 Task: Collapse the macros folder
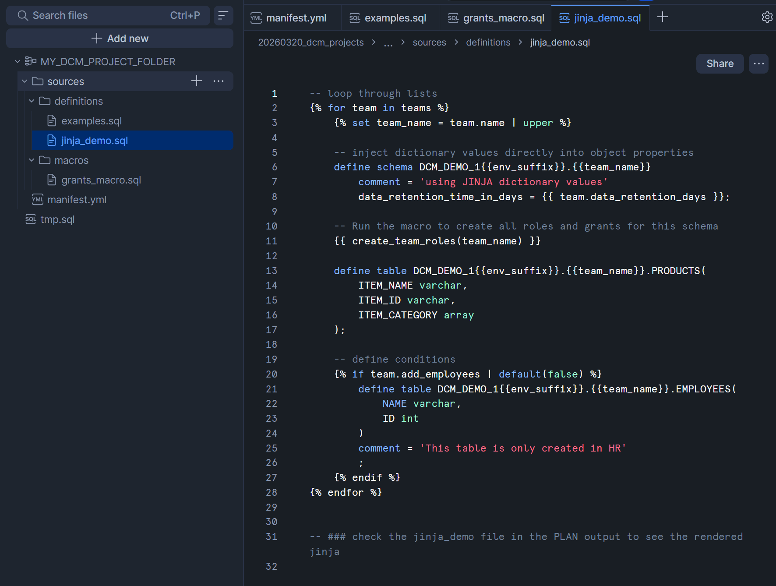[x=32, y=160]
